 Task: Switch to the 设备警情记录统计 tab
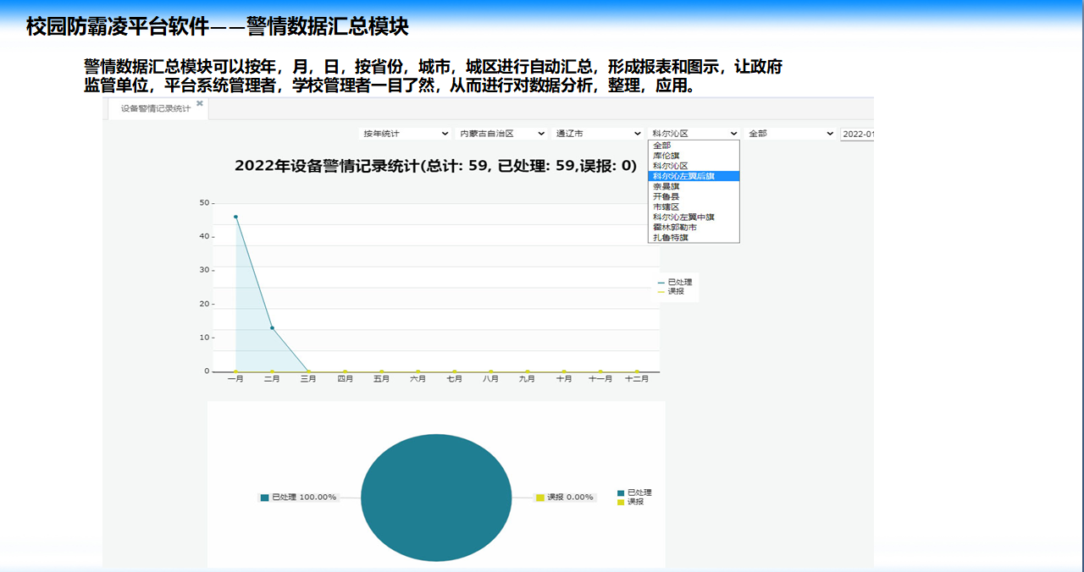click(x=155, y=109)
